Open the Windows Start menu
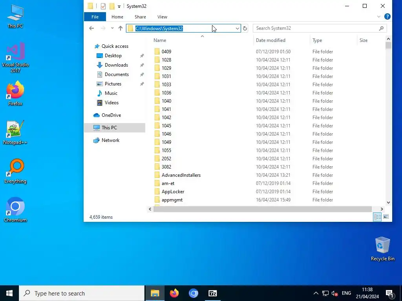The image size is (402, 301). click(x=9, y=293)
